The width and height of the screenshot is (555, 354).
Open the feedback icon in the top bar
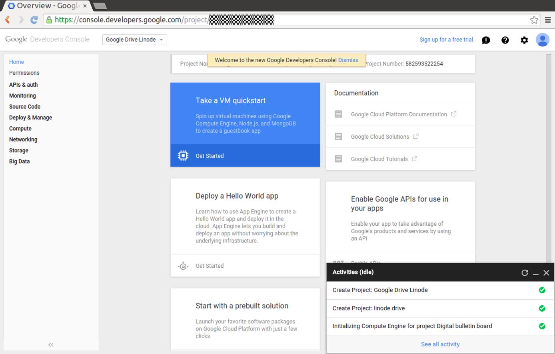tap(486, 40)
